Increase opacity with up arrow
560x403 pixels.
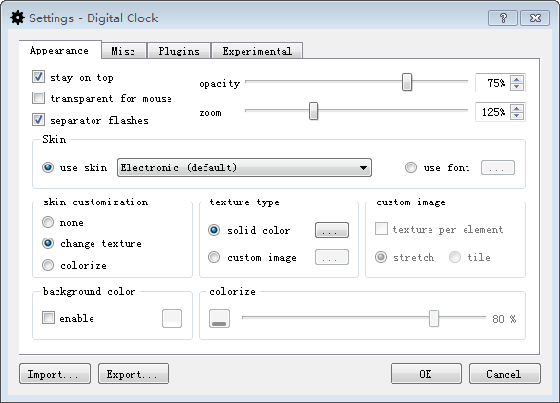[x=517, y=79]
